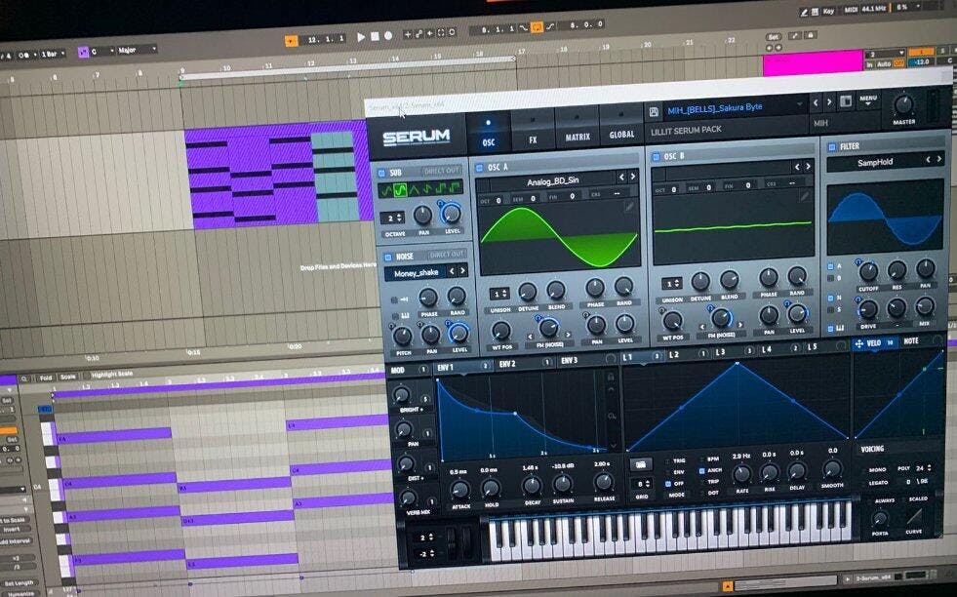Select the ENV 2 envelope tab
The image size is (957, 597).
coord(507,363)
